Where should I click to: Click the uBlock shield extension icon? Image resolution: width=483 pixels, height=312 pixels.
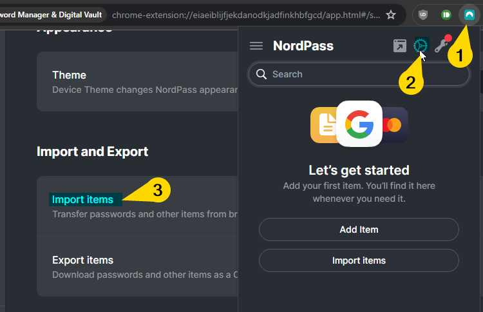coord(423,14)
